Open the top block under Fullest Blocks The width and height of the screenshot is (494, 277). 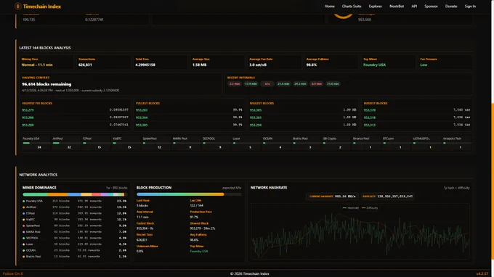tap(142, 110)
